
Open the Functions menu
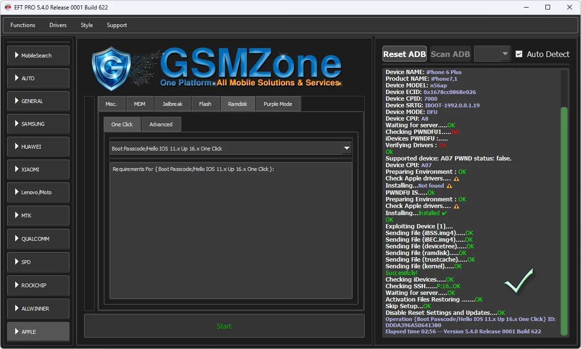click(x=23, y=25)
